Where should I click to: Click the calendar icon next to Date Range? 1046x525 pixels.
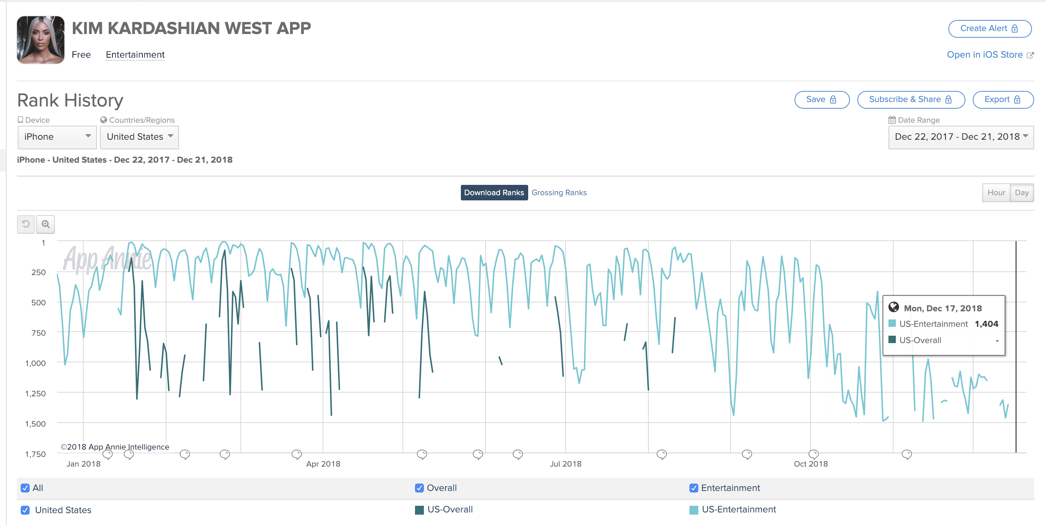892,120
